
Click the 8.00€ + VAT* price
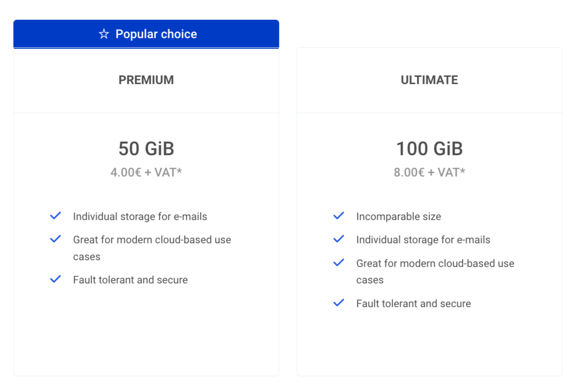[429, 172]
